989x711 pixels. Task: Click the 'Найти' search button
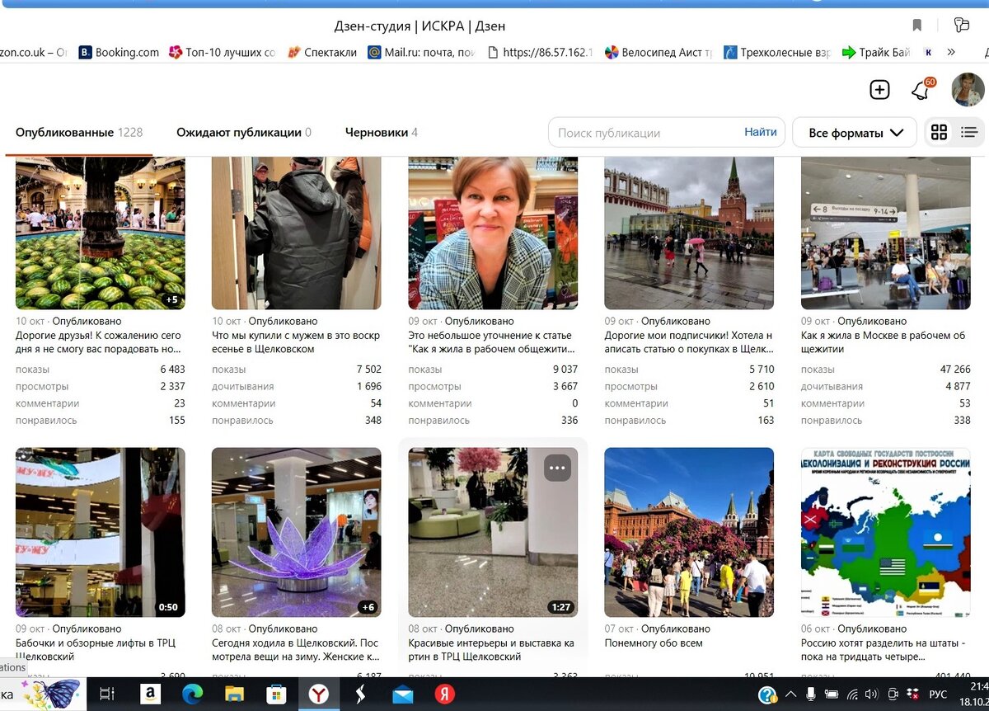[x=760, y=132]
